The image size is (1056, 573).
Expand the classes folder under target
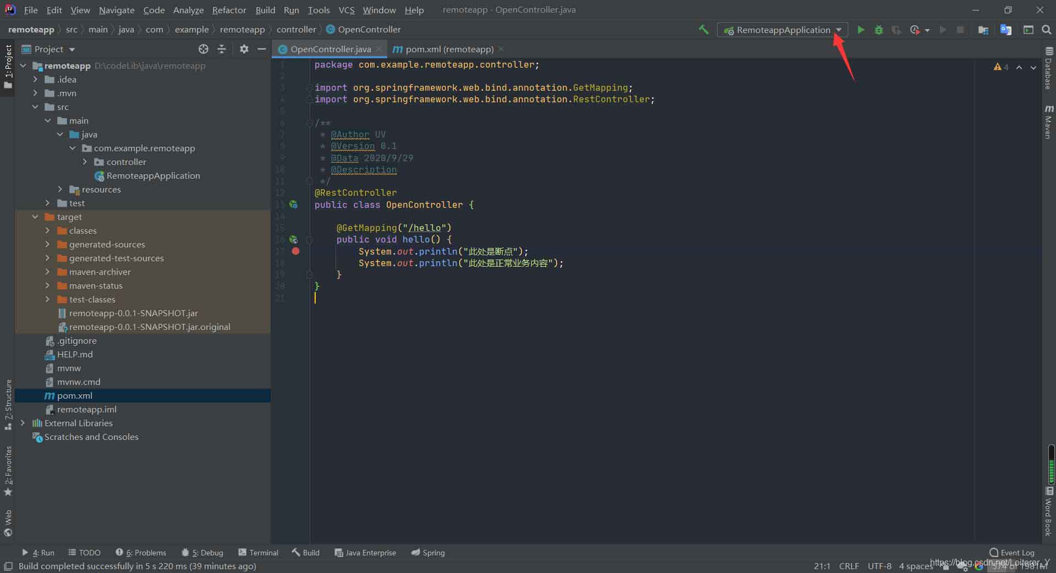pos(47,230)
